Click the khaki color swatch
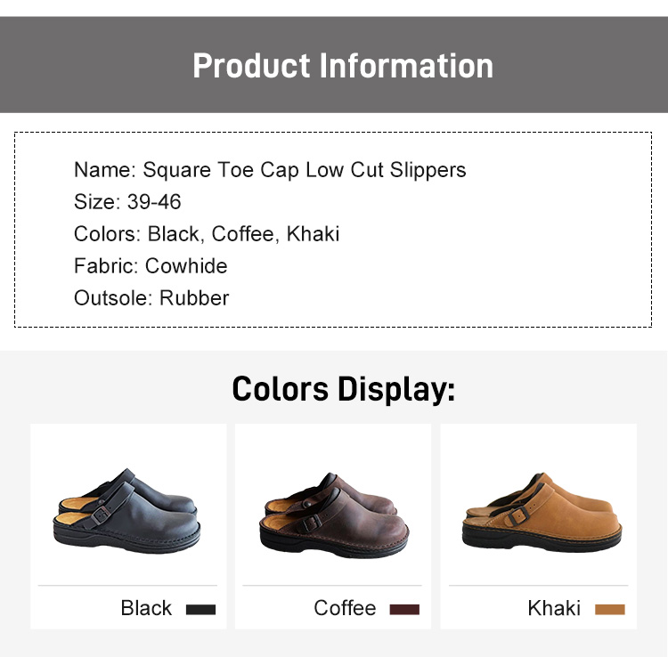This screenshot has height=657, width=668. [x=609, y=609]
